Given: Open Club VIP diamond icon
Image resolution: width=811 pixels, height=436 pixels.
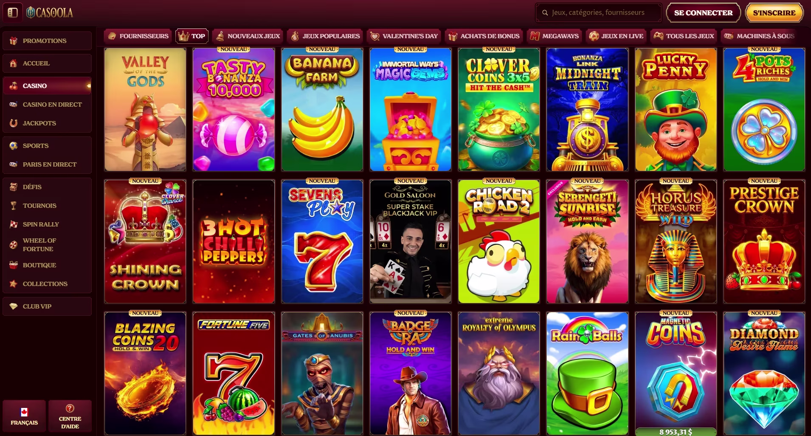Looking at the screenshot, I should 14,306.
